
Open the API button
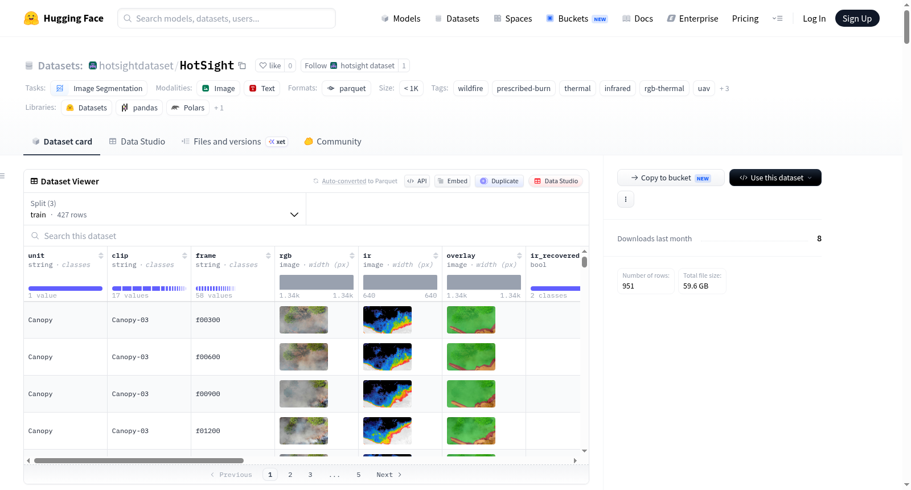417,181
